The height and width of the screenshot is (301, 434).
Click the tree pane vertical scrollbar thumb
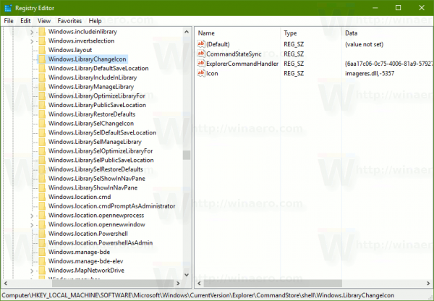pyautogui.click(x=187, y=155)
